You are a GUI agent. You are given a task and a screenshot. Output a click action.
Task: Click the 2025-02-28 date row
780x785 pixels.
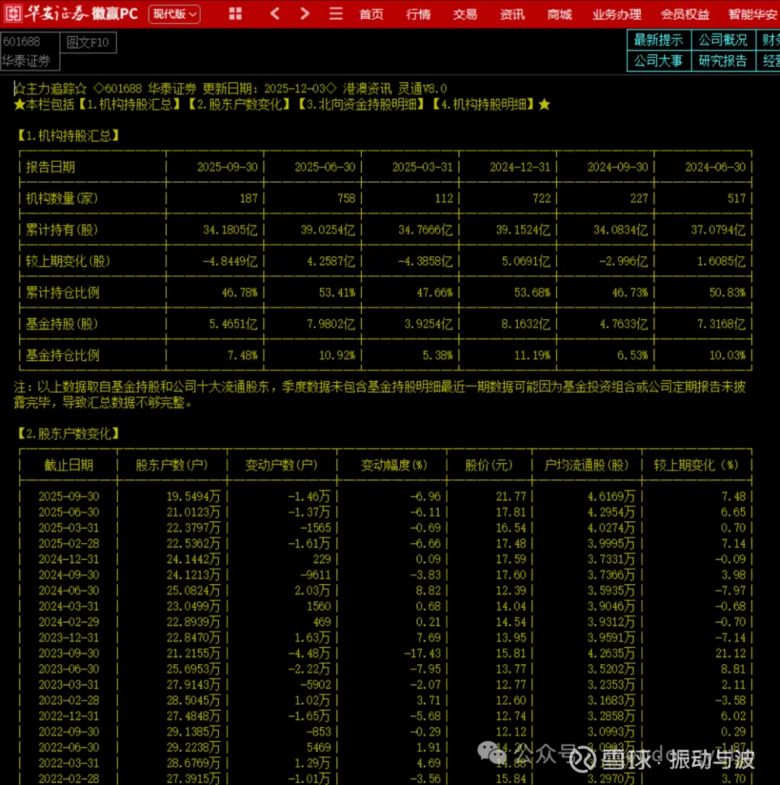pyautogui.click(x=69, y=543)
